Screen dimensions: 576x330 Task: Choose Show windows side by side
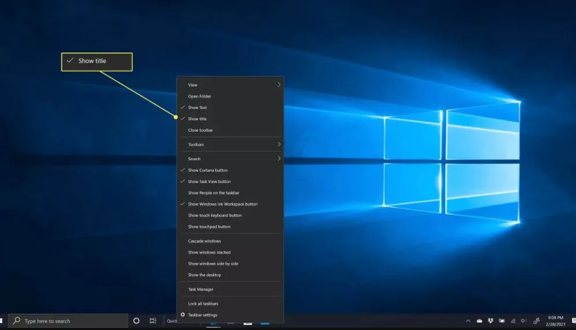231,264
